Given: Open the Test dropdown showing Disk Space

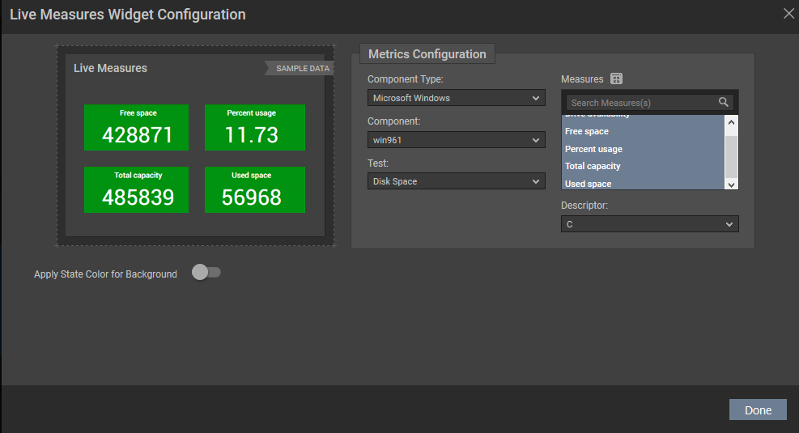Looking at the screenshot, I should pos(456,180).
